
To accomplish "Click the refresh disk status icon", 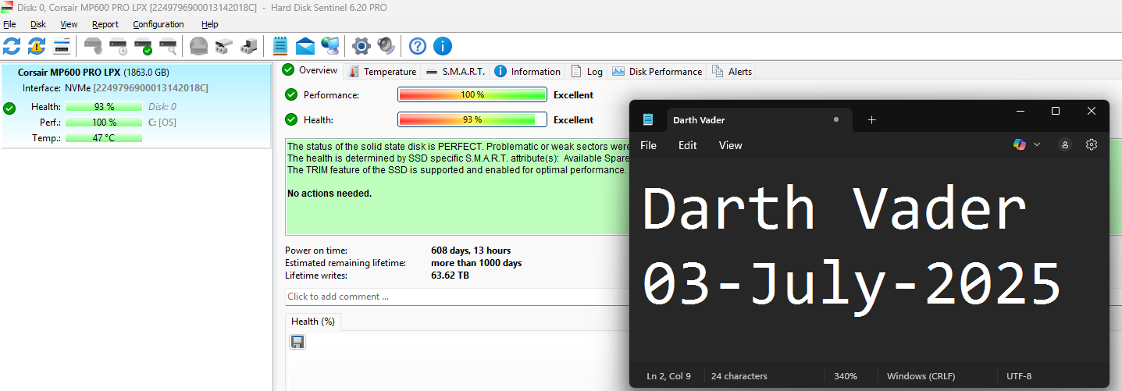I will [12, 46].
